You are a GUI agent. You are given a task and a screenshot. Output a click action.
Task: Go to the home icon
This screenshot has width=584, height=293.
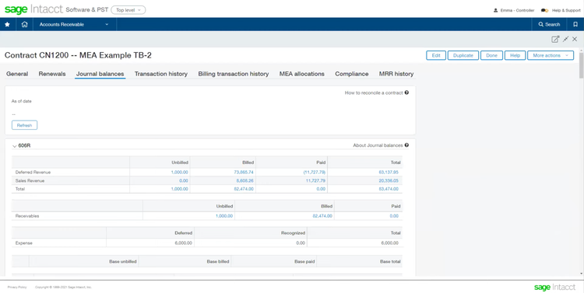(25, 24)
